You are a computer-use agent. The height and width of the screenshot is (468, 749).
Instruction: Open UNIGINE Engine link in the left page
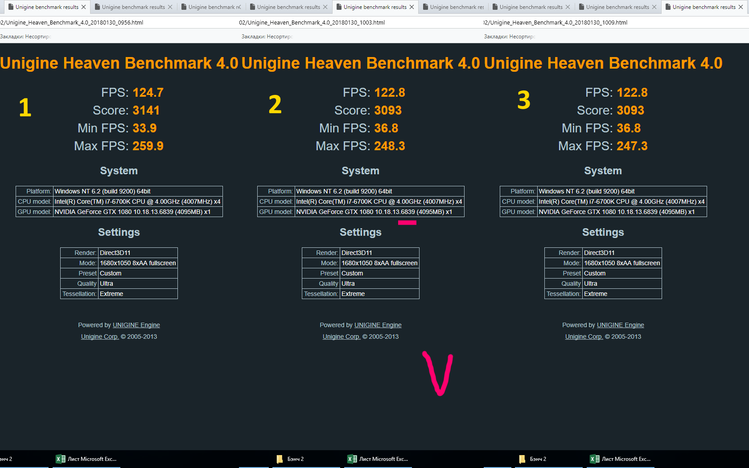pyautogui.click(x=136, y=325)
